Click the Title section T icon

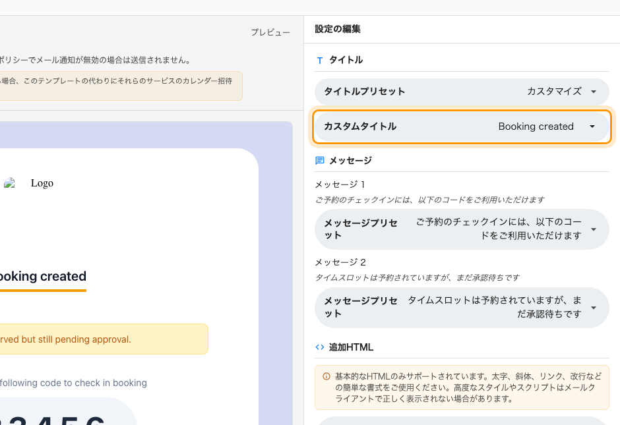(319, 61)
